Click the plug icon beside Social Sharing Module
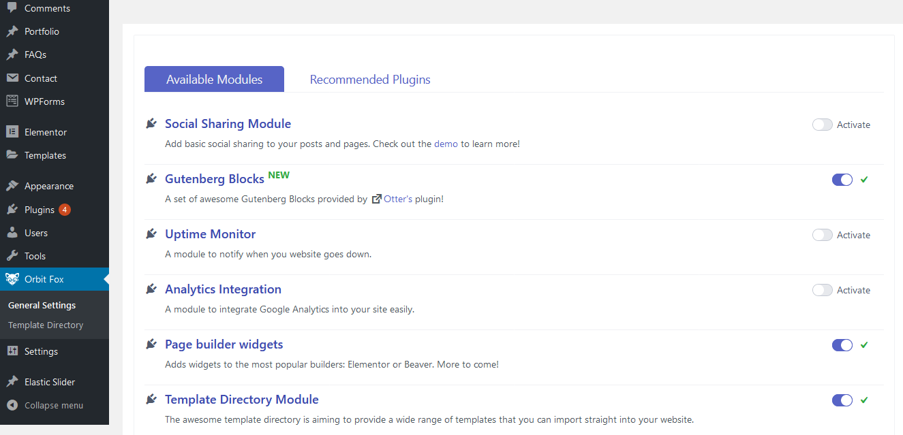The width and height of the screenshot is (903, 435). tap(151, 123)
